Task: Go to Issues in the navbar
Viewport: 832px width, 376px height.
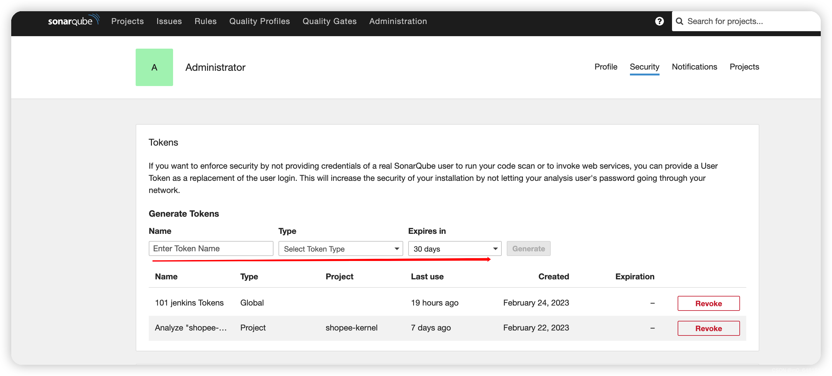Action: (x=169, y=21)
